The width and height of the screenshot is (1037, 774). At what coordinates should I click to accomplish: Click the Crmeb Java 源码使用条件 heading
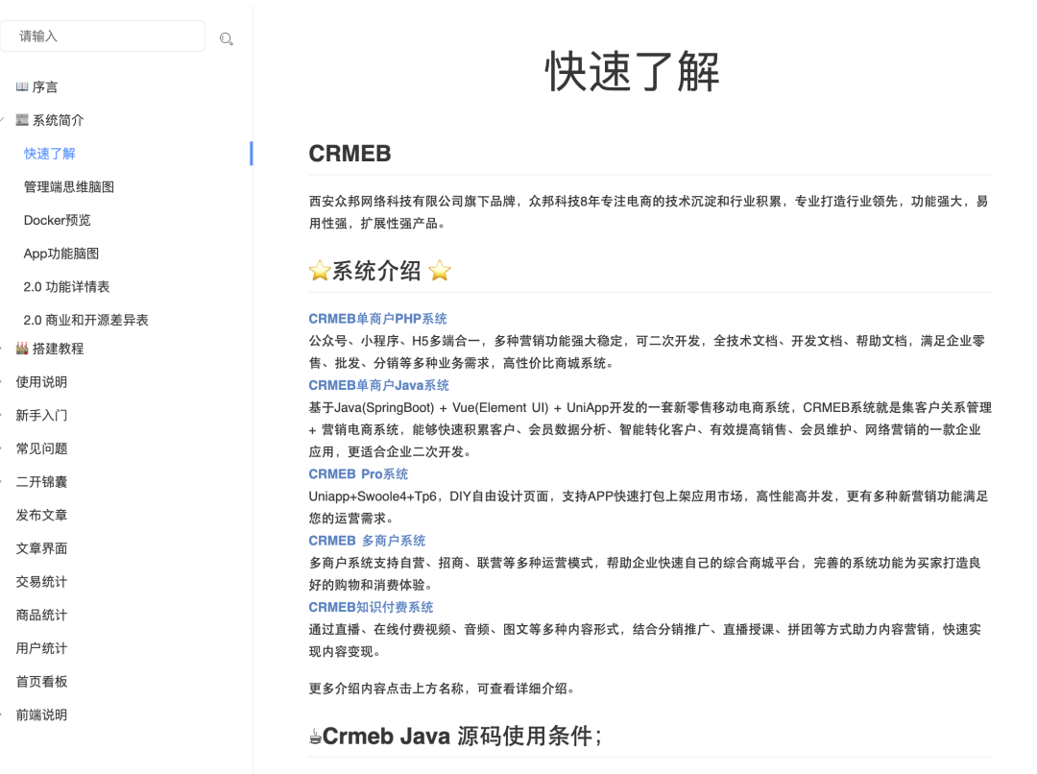click(x=462, y=737)
